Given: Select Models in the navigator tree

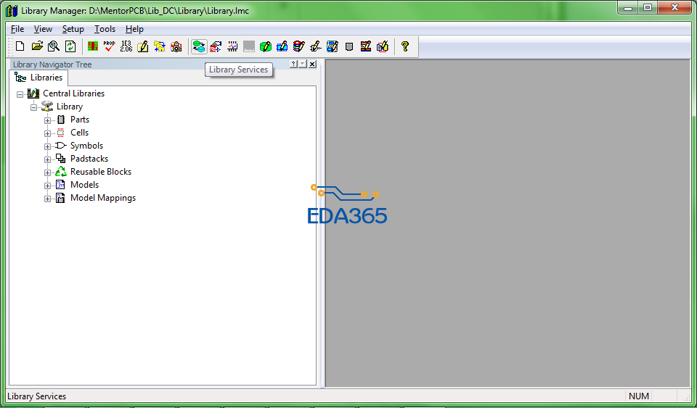Looking at the screenshot, I should click(84, 185).
